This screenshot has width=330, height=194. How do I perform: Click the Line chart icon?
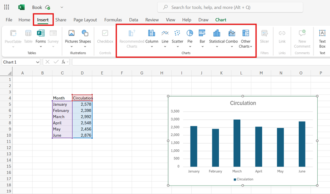coord(165,33)
